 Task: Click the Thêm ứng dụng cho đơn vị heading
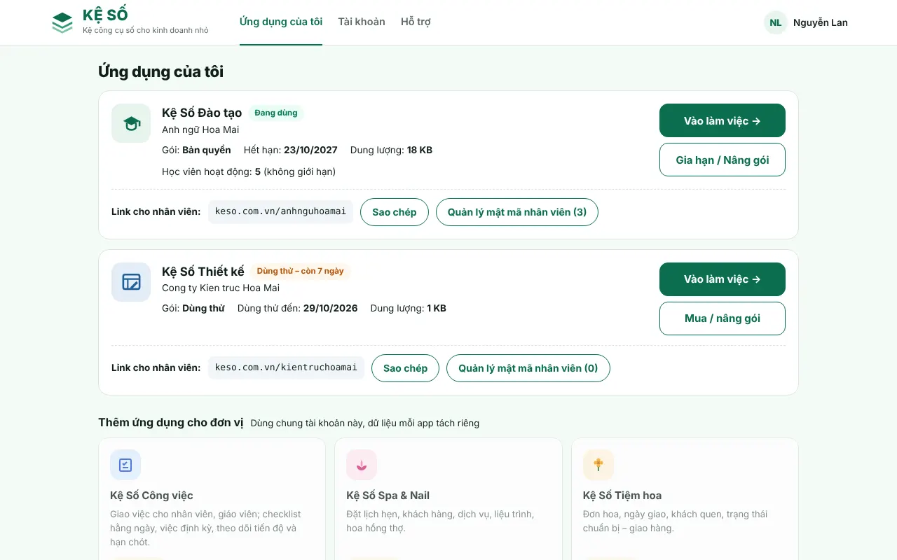pyautogui.click(x=171, y=422)
